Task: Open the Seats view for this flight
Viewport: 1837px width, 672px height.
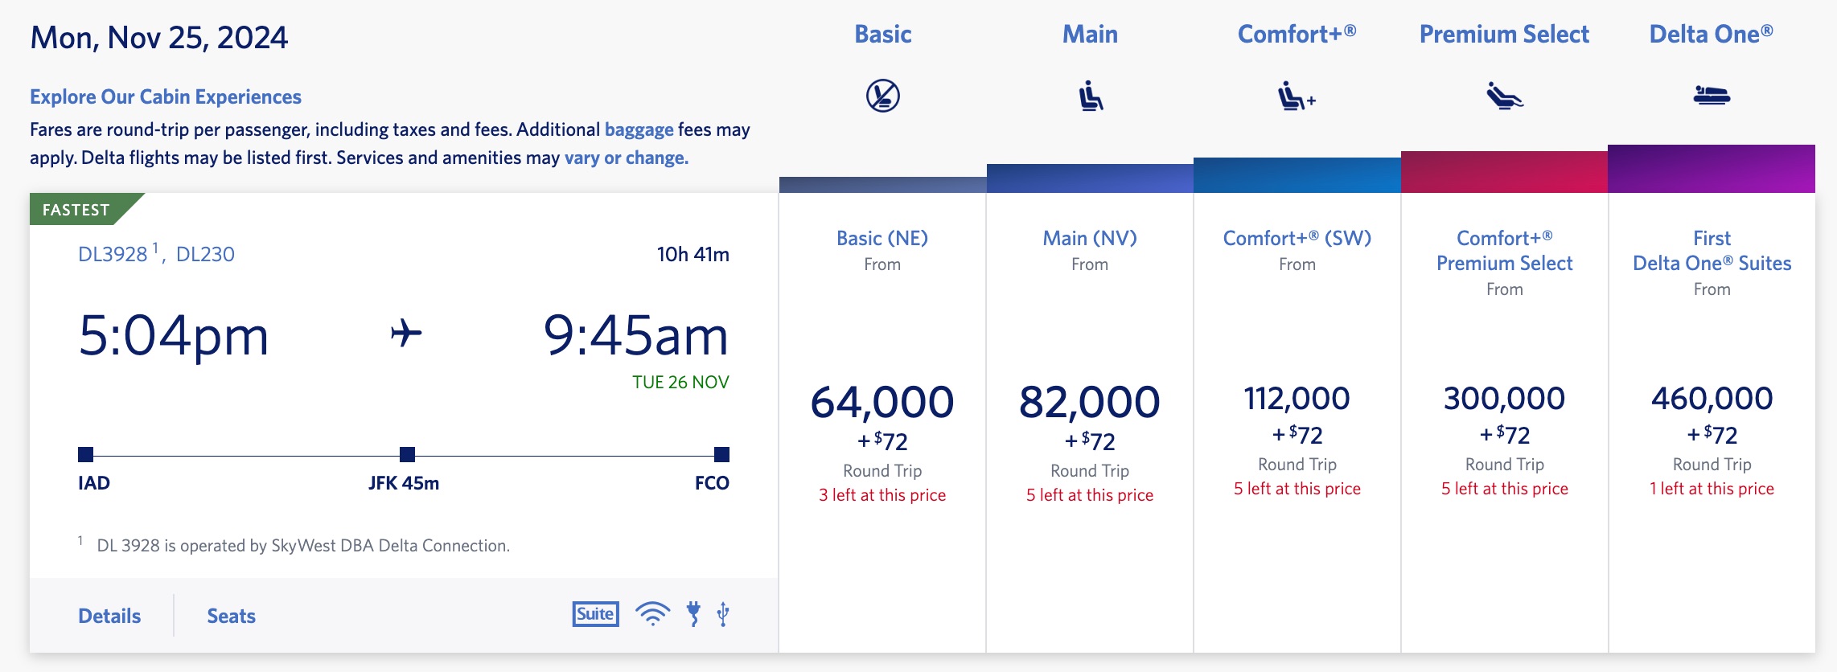Action: click(x=231, y=616)
